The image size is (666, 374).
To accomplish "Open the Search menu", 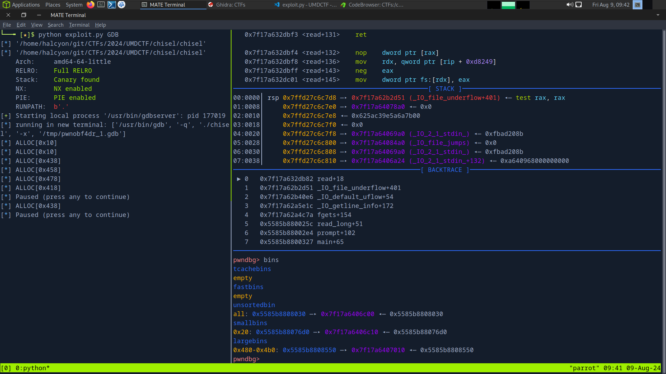I will click(56, 25).
